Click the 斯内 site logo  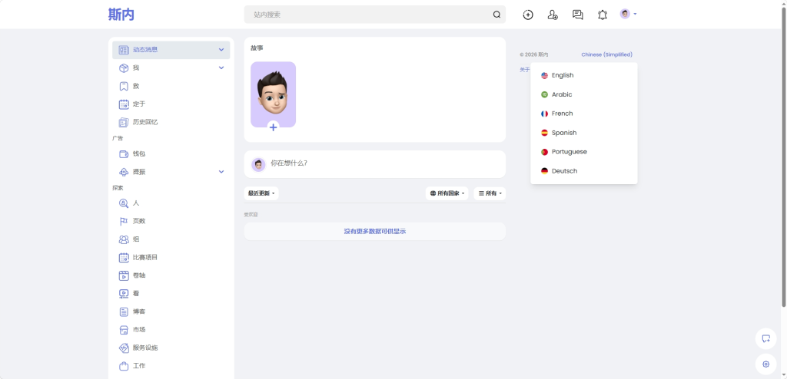121,15
